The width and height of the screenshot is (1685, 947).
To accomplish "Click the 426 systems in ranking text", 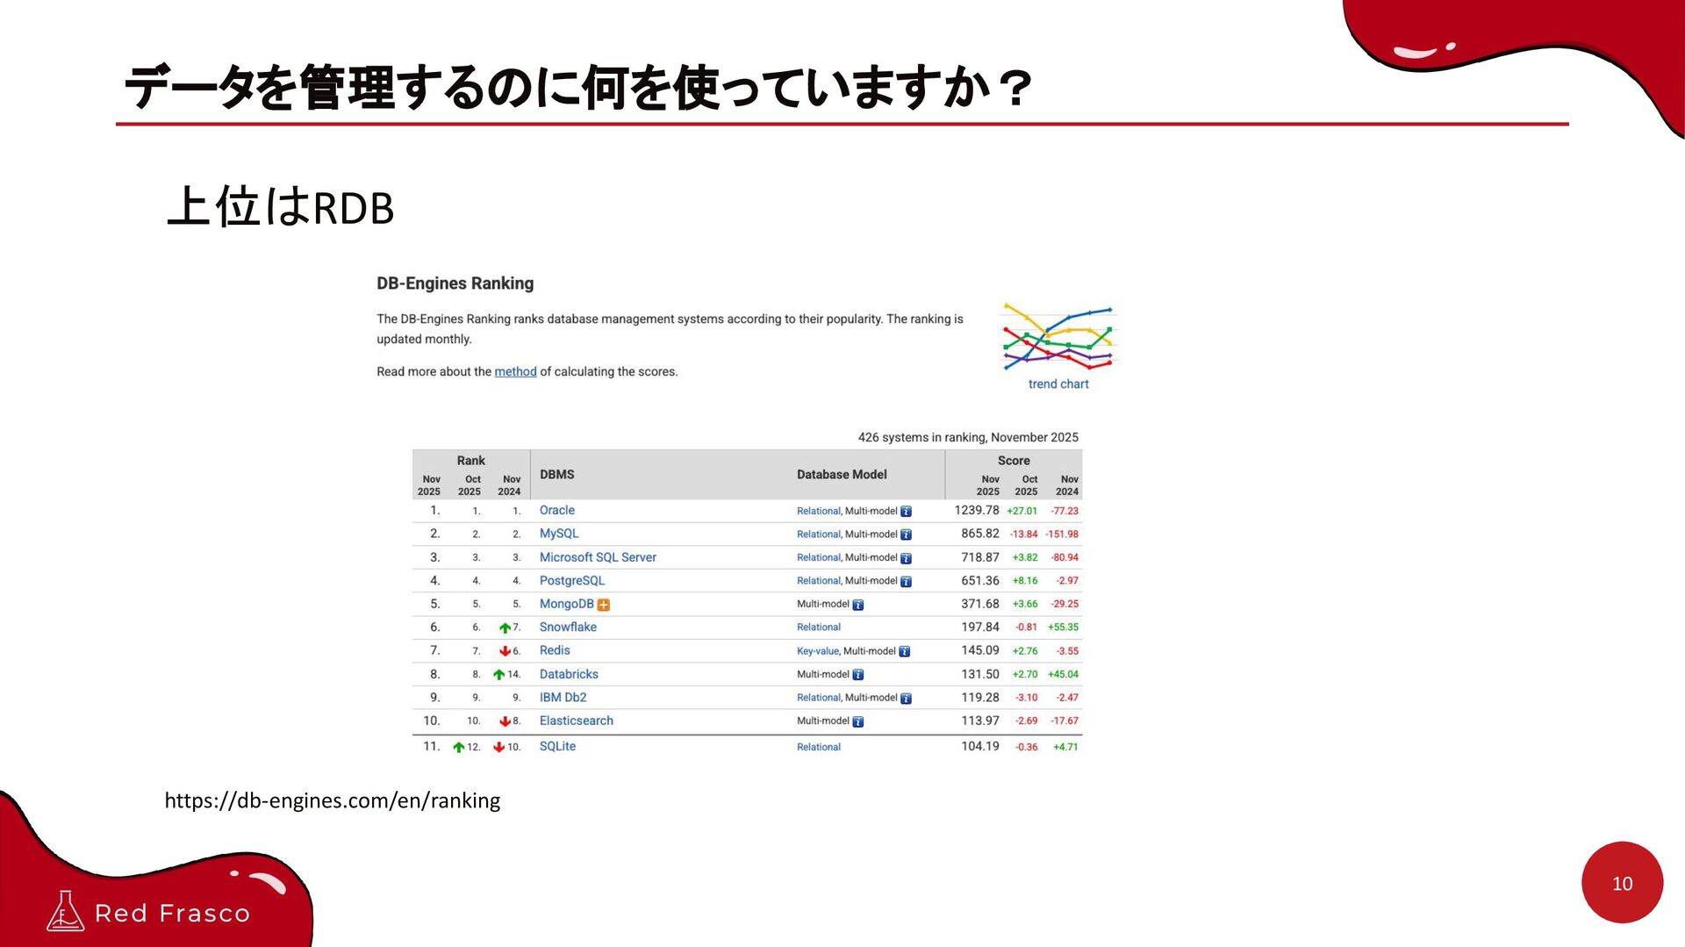I will pyautogui.click(x=968, y=437).
